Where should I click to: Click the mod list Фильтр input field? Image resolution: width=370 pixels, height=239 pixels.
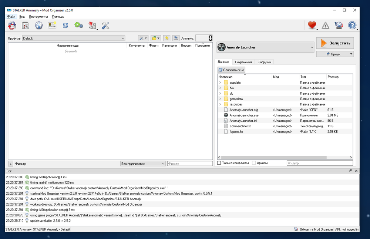coord(189,164)
